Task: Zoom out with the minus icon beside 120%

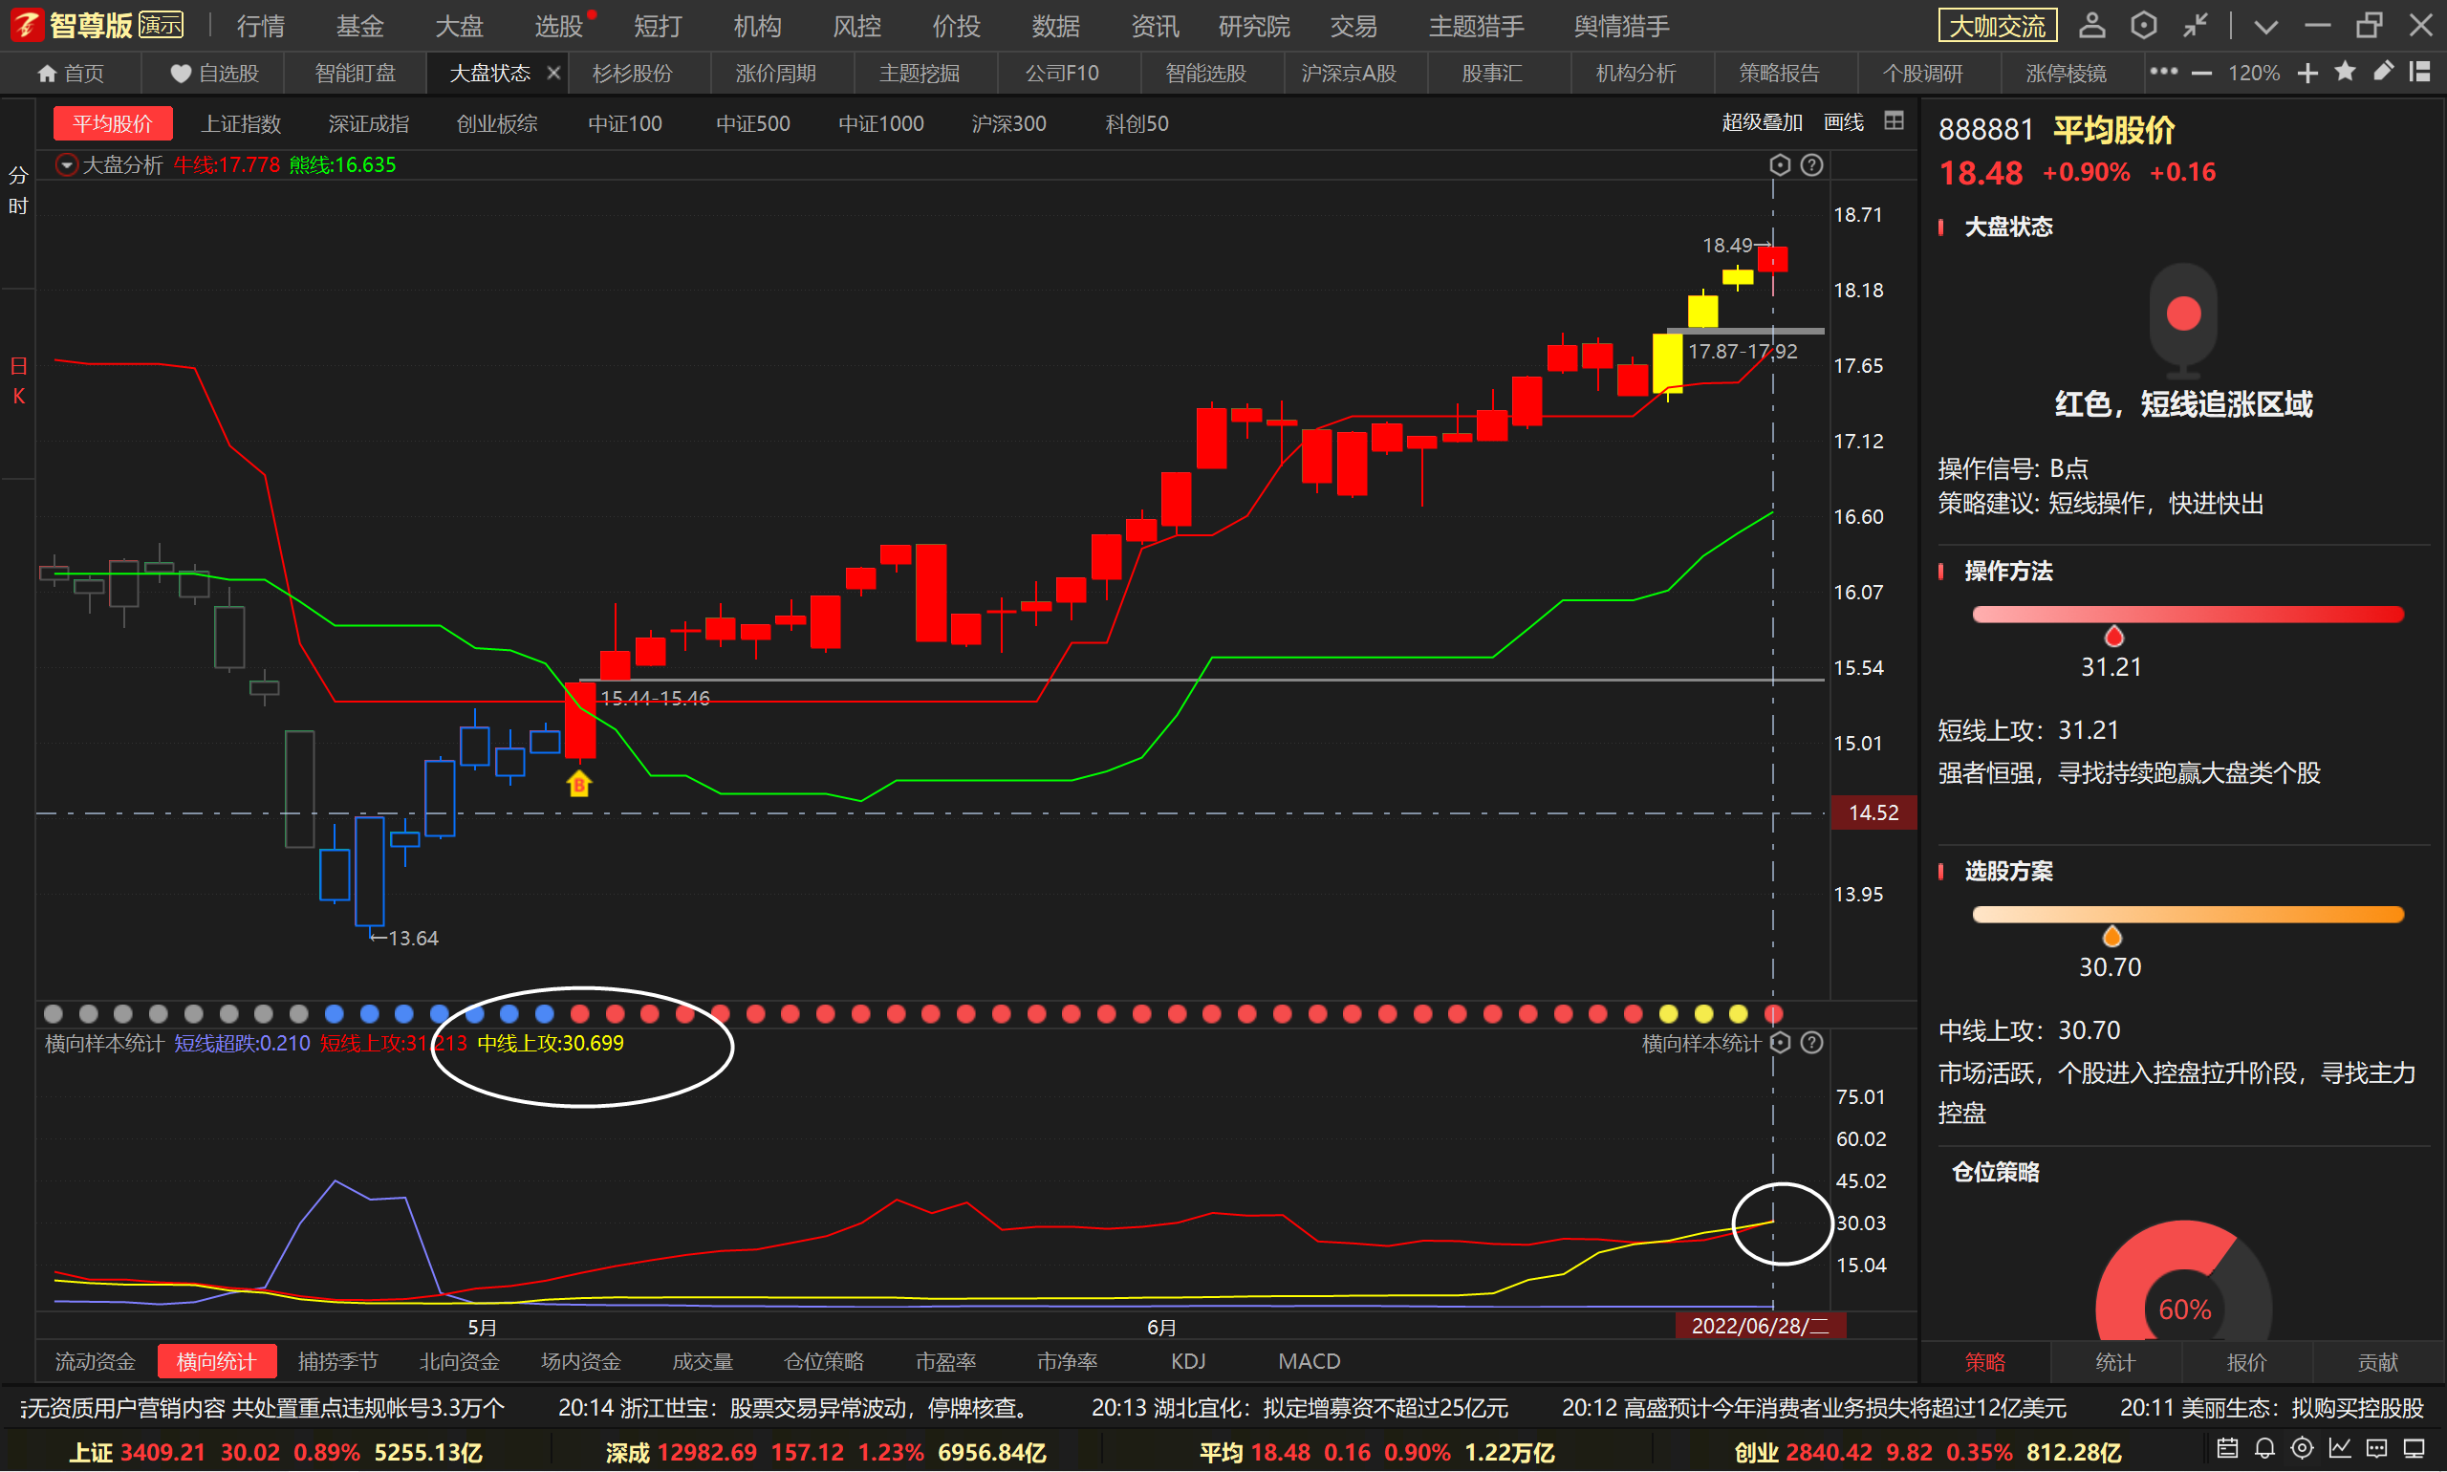Action: click(x=2201, y=74)
